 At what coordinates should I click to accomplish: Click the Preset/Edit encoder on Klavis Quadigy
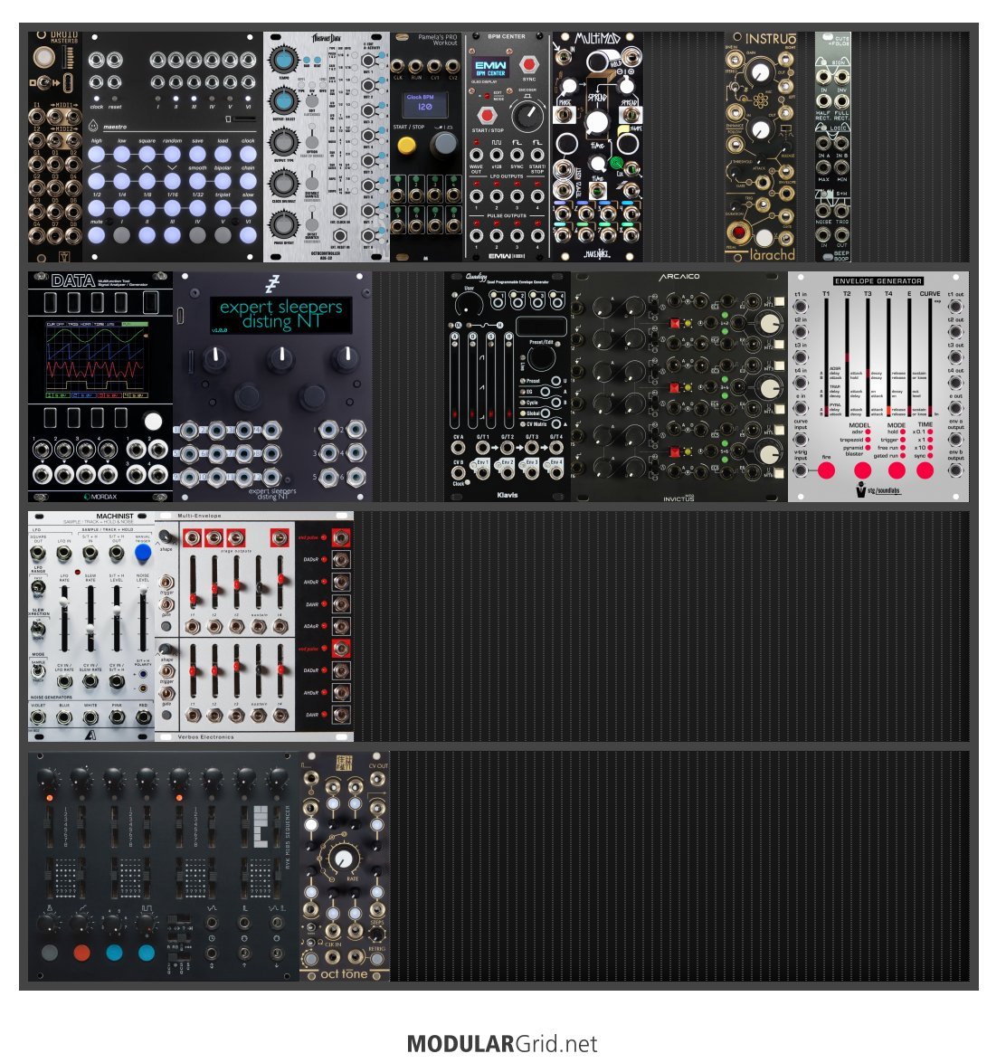540,358
